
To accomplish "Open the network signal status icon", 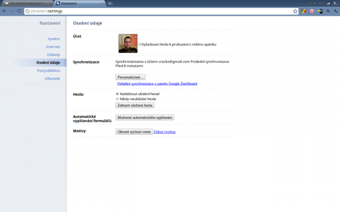I will (329, 3).
